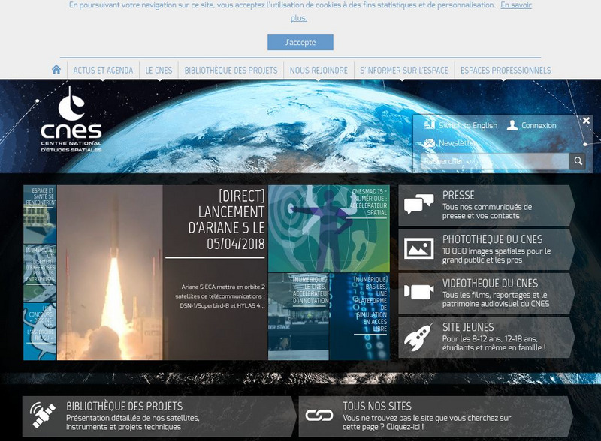Image resolution: width=601 pixels, height=441 pixels.
Task: Open ESPACES PROFESSIONNELS menu
Action: point(506,70)
